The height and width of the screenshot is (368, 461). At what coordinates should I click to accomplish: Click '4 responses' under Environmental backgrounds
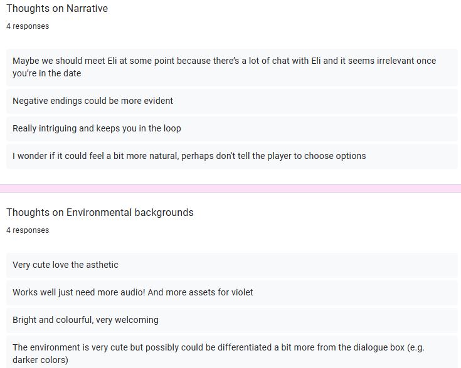point(28,230)
